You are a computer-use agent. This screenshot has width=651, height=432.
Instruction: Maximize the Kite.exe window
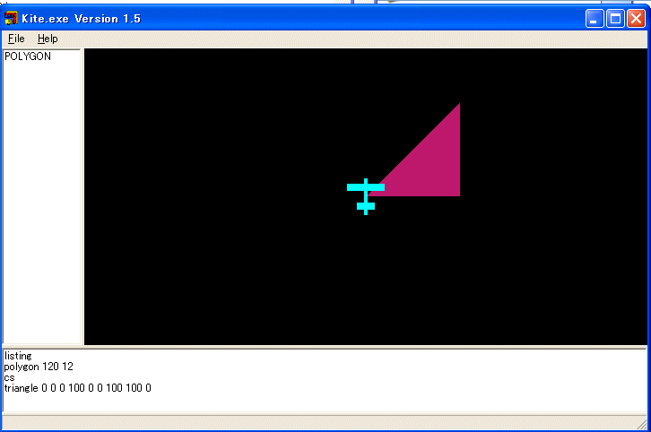pyautogui.click(x=615, y=19)
